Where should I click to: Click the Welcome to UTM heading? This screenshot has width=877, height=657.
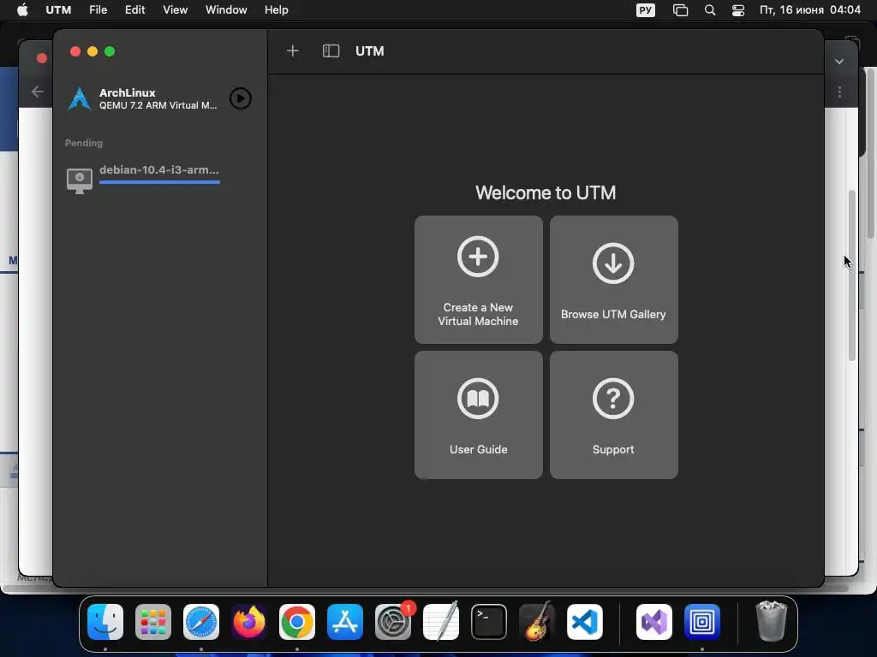[x=546, y=192]
